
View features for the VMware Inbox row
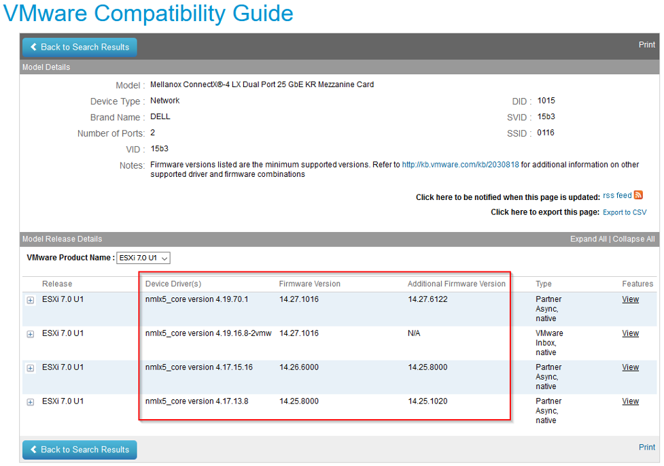tap(630, 333)
